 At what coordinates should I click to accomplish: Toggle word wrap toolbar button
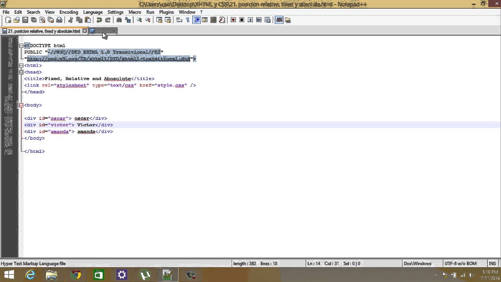179,20
